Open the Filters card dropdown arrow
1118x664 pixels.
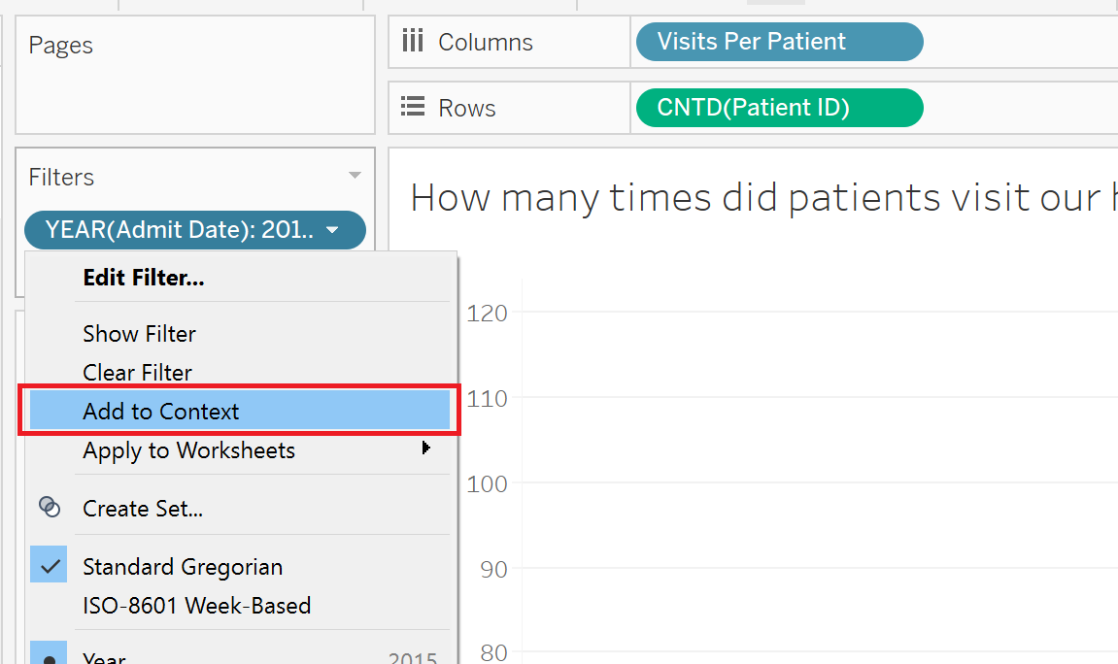[355, 176]
